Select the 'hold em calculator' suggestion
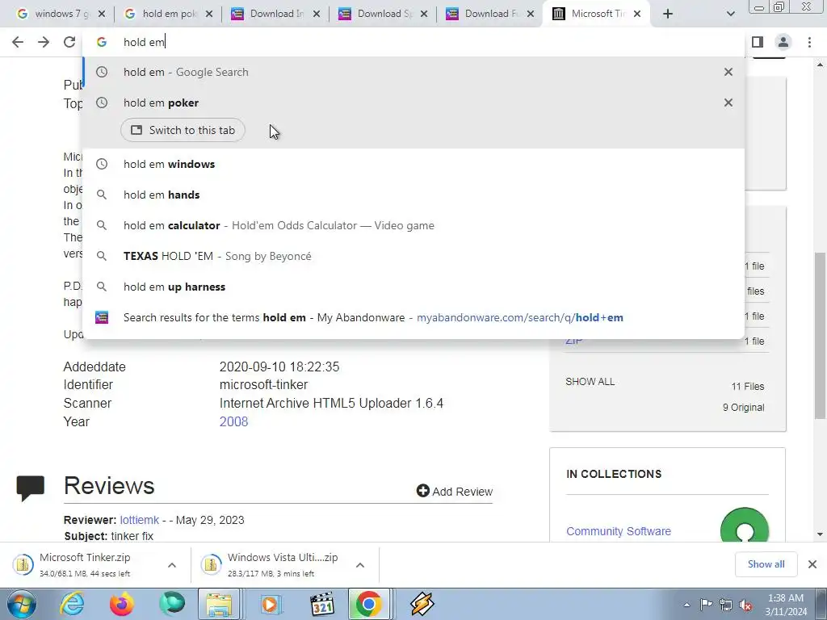Viewport: 827px width, 620px height. [413, 225]
